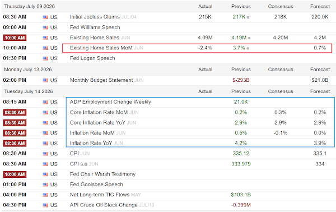Image resolution: width=336 pixels, height=212 pixels.
Task: Open CPI s.a event details
Action: 78,164
